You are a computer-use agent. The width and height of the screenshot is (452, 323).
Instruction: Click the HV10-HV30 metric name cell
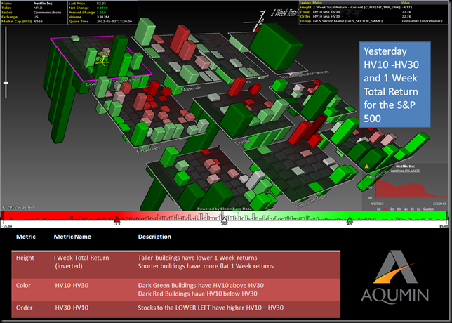coord(72,285)
